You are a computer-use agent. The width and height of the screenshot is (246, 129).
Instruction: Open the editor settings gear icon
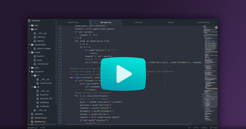(x=216, y=27)
